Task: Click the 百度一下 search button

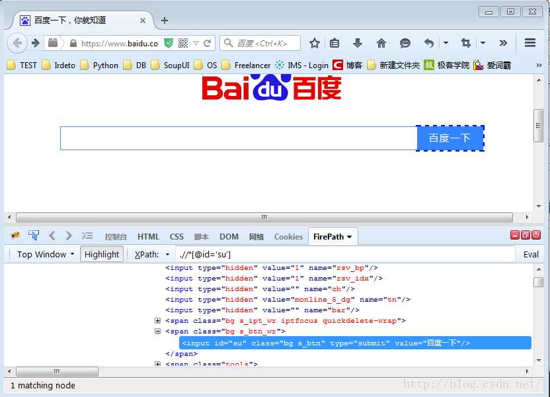Action: 450,138
